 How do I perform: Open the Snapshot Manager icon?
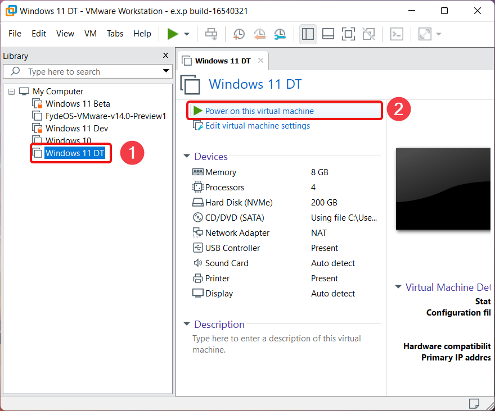click(x=280, y=34)
